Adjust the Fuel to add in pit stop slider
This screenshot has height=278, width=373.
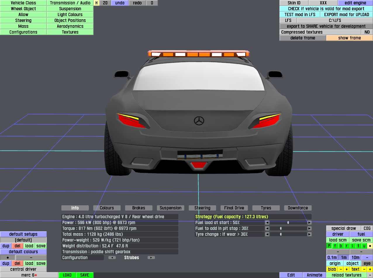tap(288, 228)
